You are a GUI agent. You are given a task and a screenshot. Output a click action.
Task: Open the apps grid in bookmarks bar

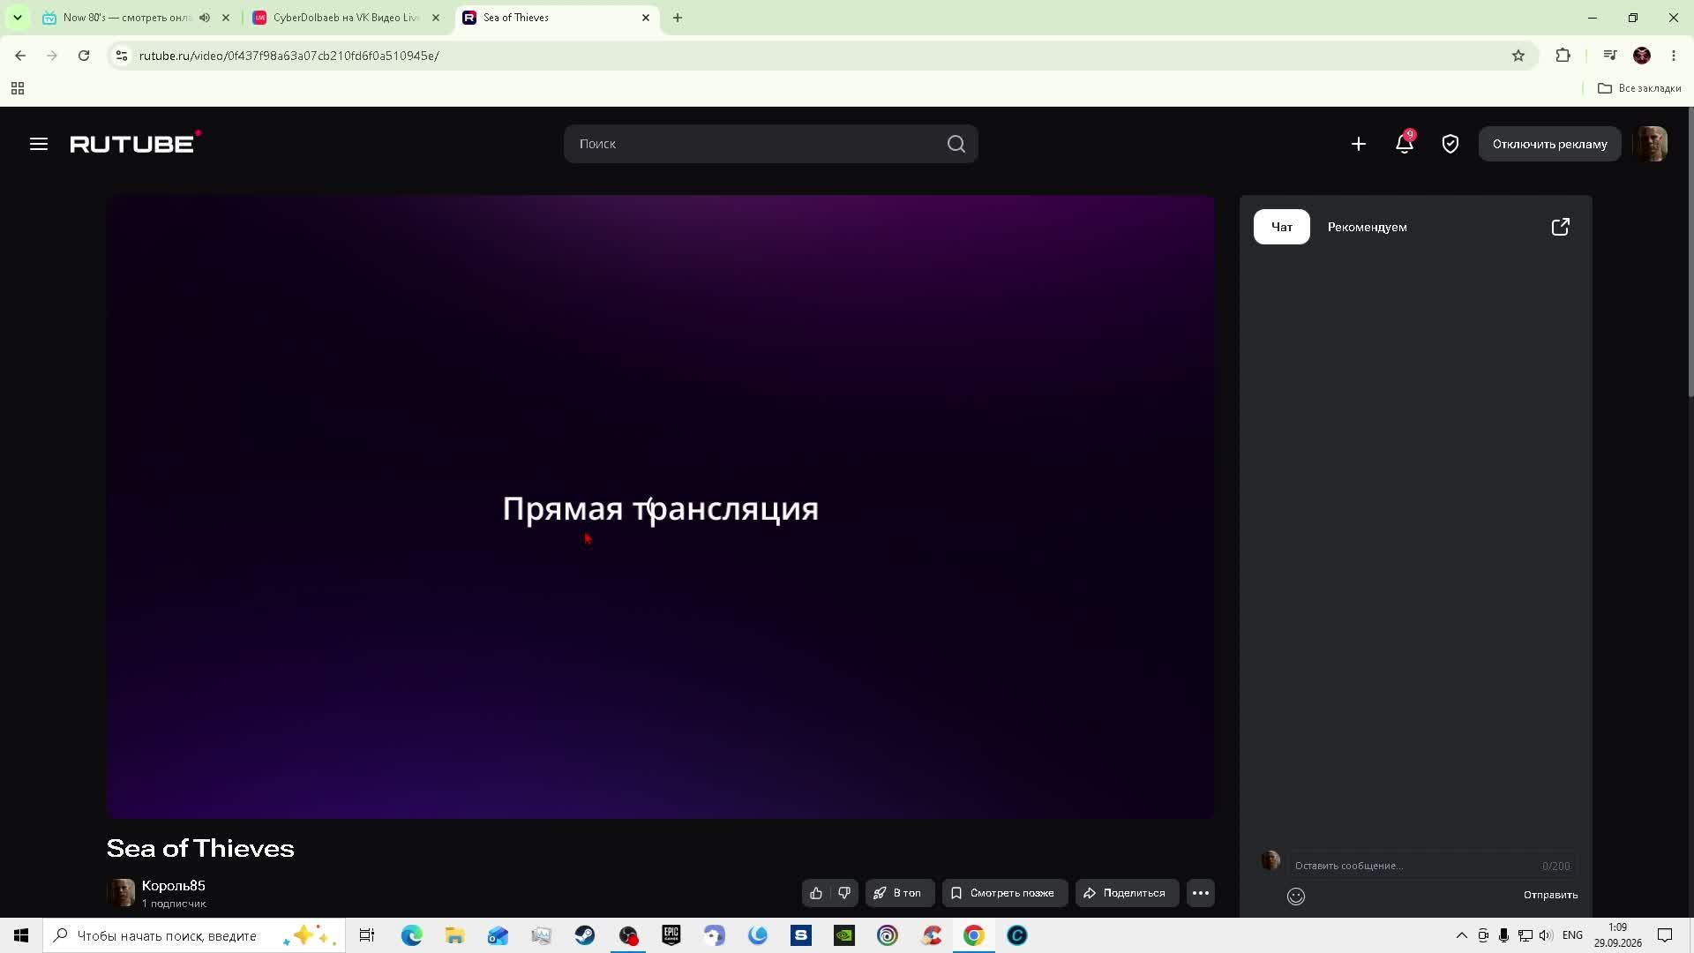(x=18, y=88)
